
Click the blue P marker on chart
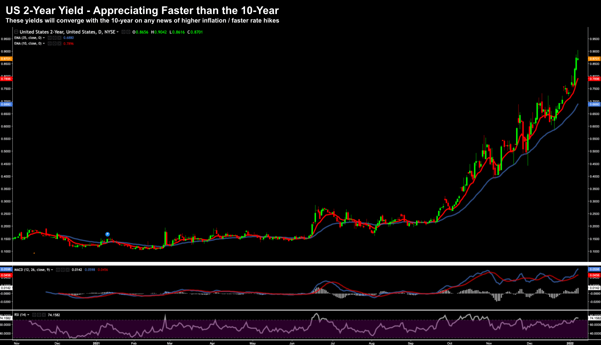107,234
